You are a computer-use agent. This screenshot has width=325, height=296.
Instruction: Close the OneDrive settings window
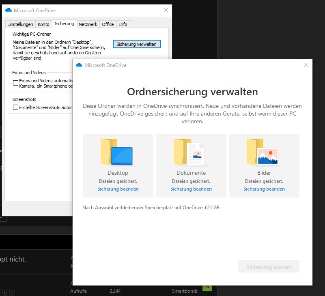point(166,11)
